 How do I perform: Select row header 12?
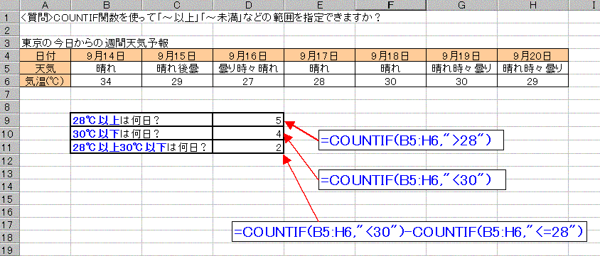10,160
